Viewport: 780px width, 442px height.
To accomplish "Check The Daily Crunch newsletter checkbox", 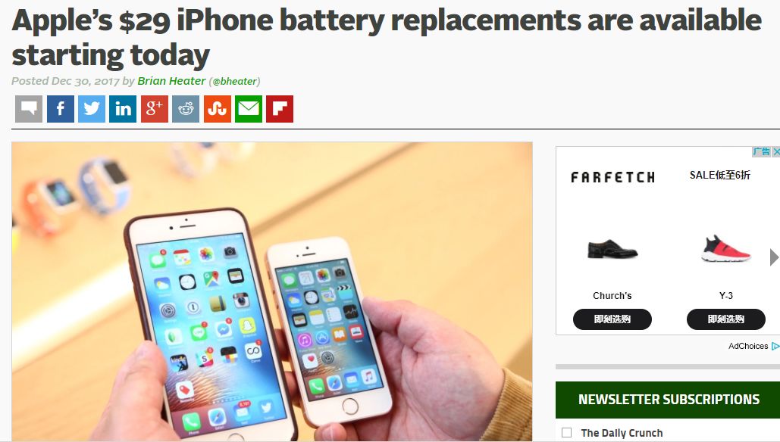I will [566, 433].
